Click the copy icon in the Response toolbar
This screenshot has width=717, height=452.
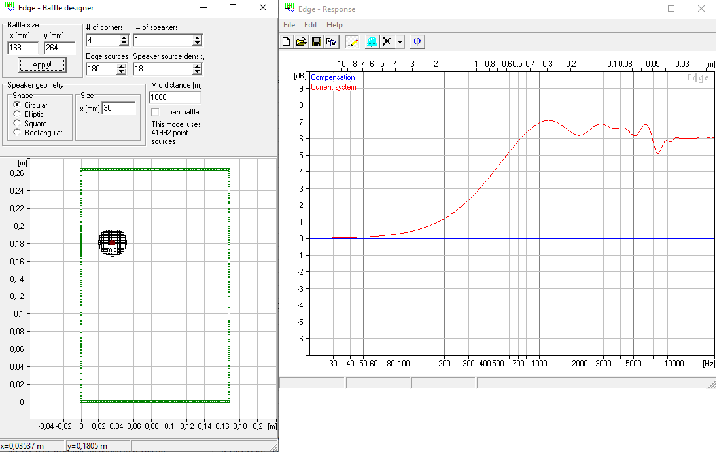(x=332, y=42)
